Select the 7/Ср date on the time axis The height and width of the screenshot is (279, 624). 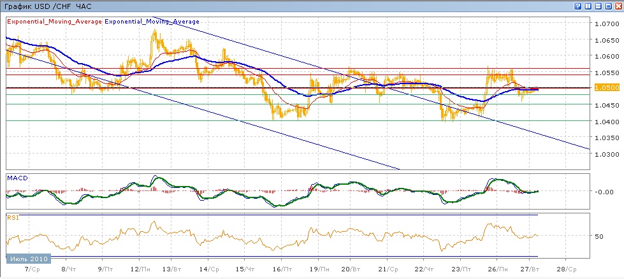tap(33, 269)
